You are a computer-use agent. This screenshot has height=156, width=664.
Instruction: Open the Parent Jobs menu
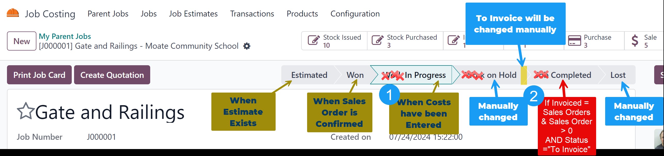(108, 14)
